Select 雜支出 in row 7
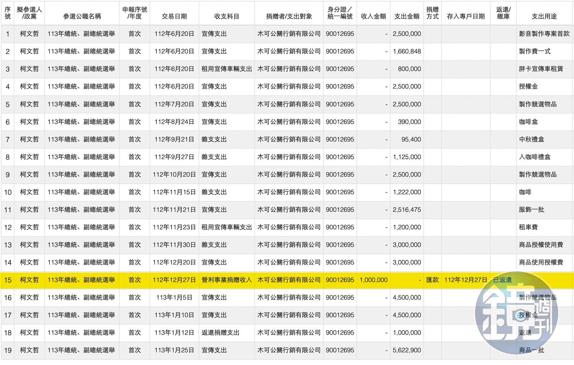Viewport: 574px width, 365px height. (x=214, y=139)
